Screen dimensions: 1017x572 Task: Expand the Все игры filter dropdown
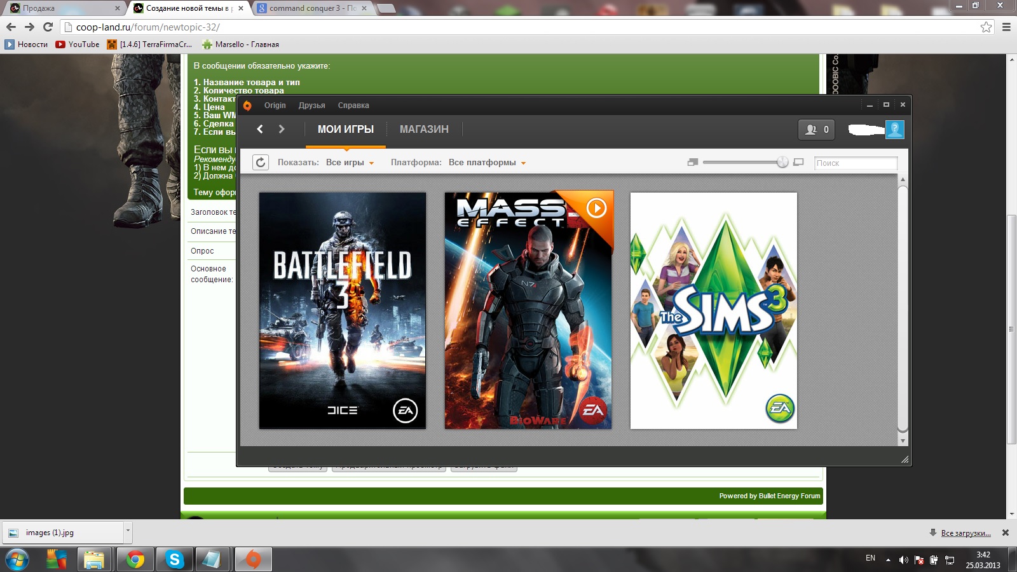pos(350,163)
